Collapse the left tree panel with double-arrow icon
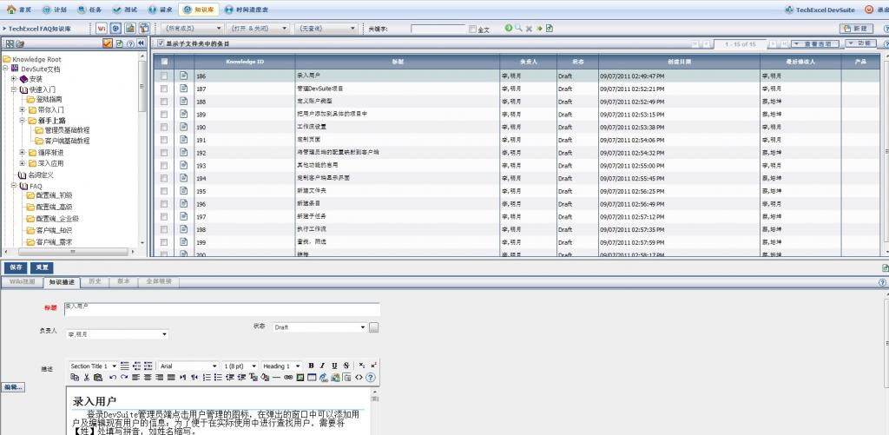Viewport: 889px width, 435px height. 142,43
